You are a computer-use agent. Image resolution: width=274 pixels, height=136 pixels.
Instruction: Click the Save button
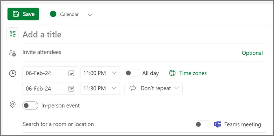(23, 14)
